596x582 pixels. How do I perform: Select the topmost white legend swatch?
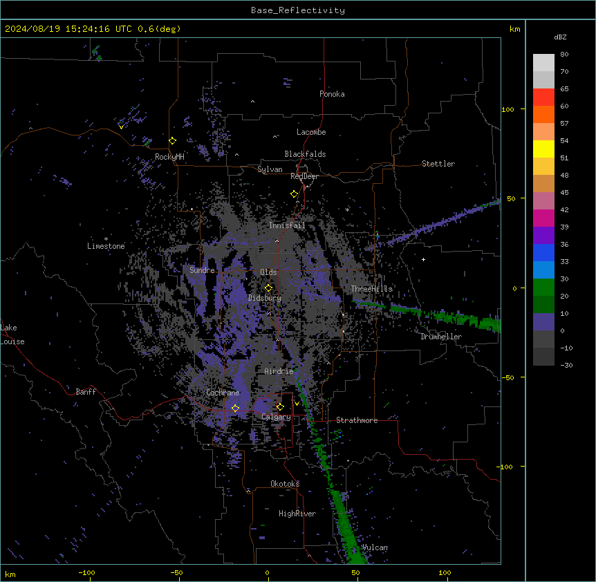coord(543,63)
